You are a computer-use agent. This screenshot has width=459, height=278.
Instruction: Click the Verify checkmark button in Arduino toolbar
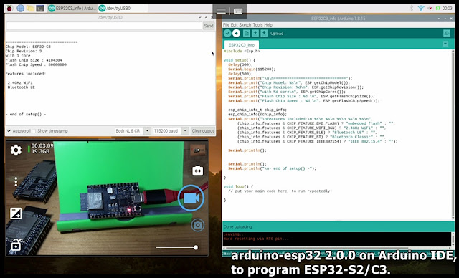[227, 34]
